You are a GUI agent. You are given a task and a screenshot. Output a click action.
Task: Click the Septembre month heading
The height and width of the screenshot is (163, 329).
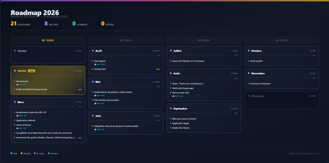tap(180, 108)
